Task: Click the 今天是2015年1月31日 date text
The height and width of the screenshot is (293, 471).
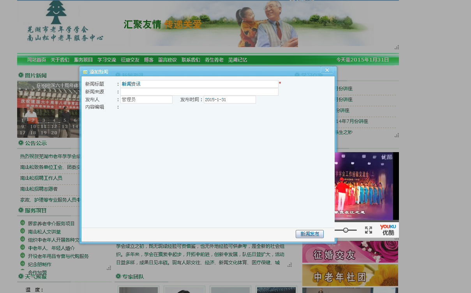Action: [x=363, y=60]
